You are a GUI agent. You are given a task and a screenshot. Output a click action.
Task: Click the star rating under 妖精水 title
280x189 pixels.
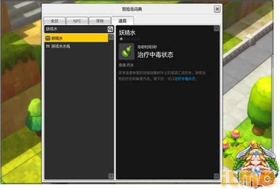point(130,39)
